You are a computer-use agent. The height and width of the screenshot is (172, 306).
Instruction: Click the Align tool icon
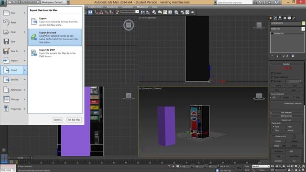148,12
